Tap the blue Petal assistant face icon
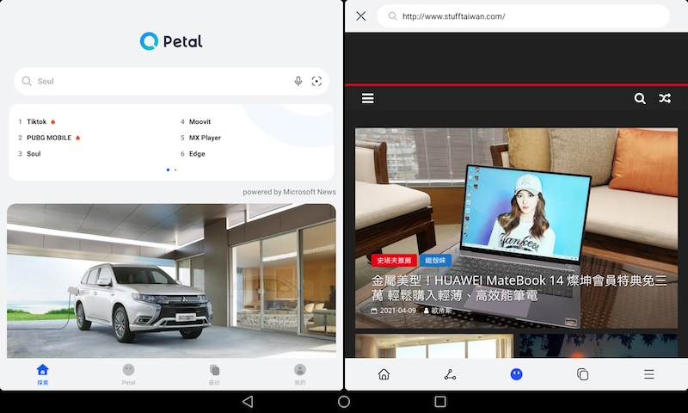This screenshot has height=413, width=688. click(517, 374)
